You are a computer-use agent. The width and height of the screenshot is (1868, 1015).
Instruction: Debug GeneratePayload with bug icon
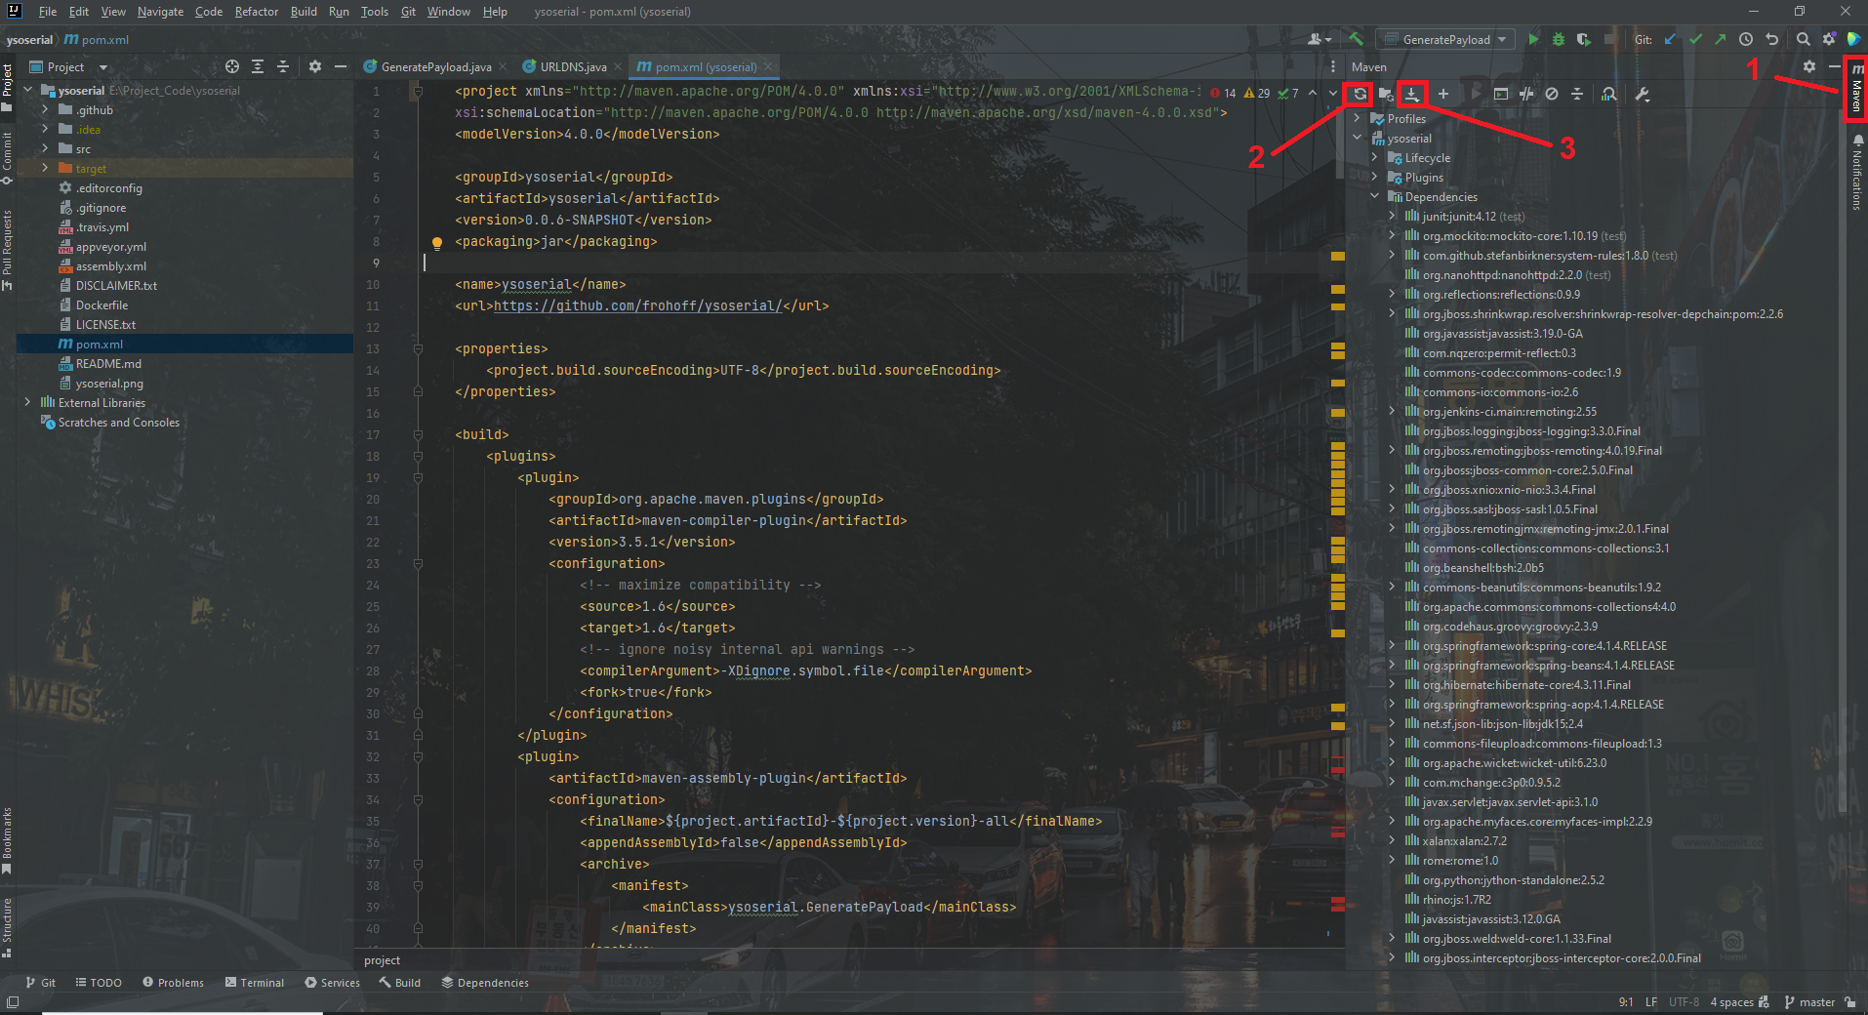point(1559,39)
